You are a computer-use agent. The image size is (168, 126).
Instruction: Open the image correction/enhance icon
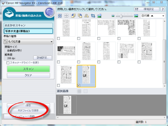click(x=99, y=16)
